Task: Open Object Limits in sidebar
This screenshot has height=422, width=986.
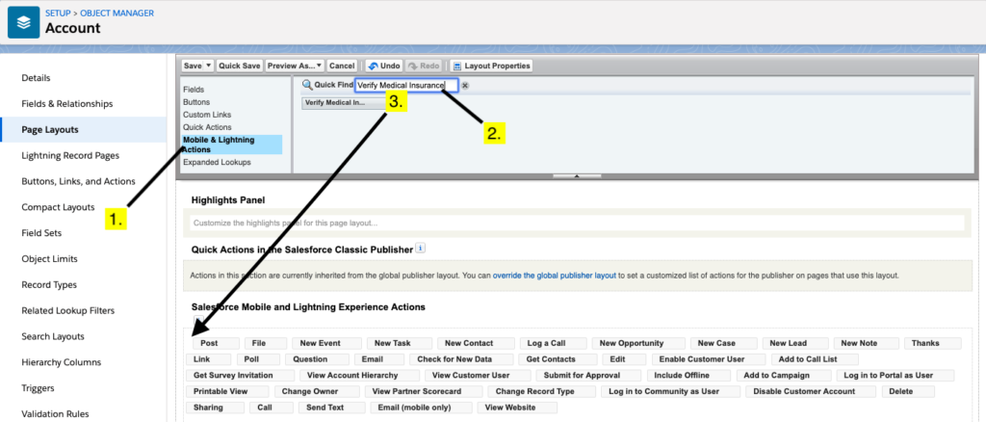Action: 49,258
